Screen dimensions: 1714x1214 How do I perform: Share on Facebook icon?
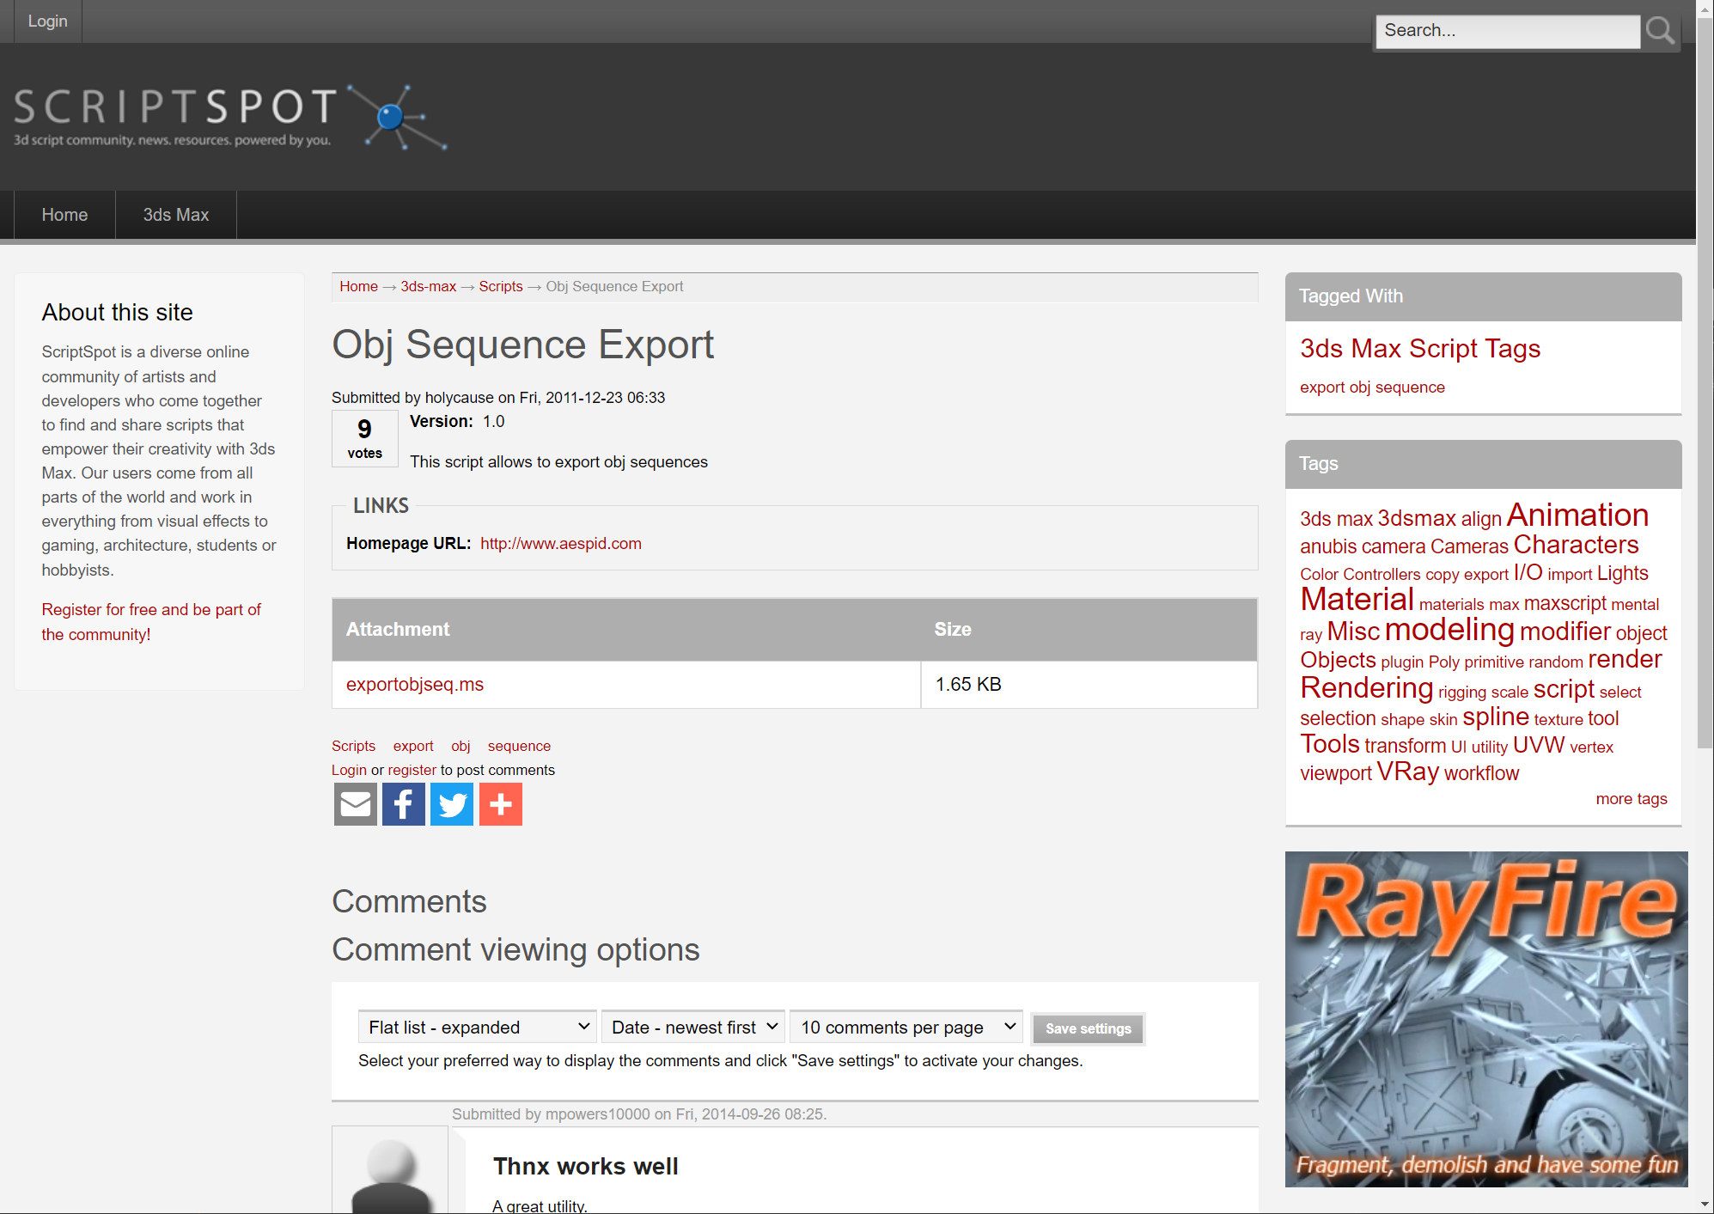tap(403, 804)
